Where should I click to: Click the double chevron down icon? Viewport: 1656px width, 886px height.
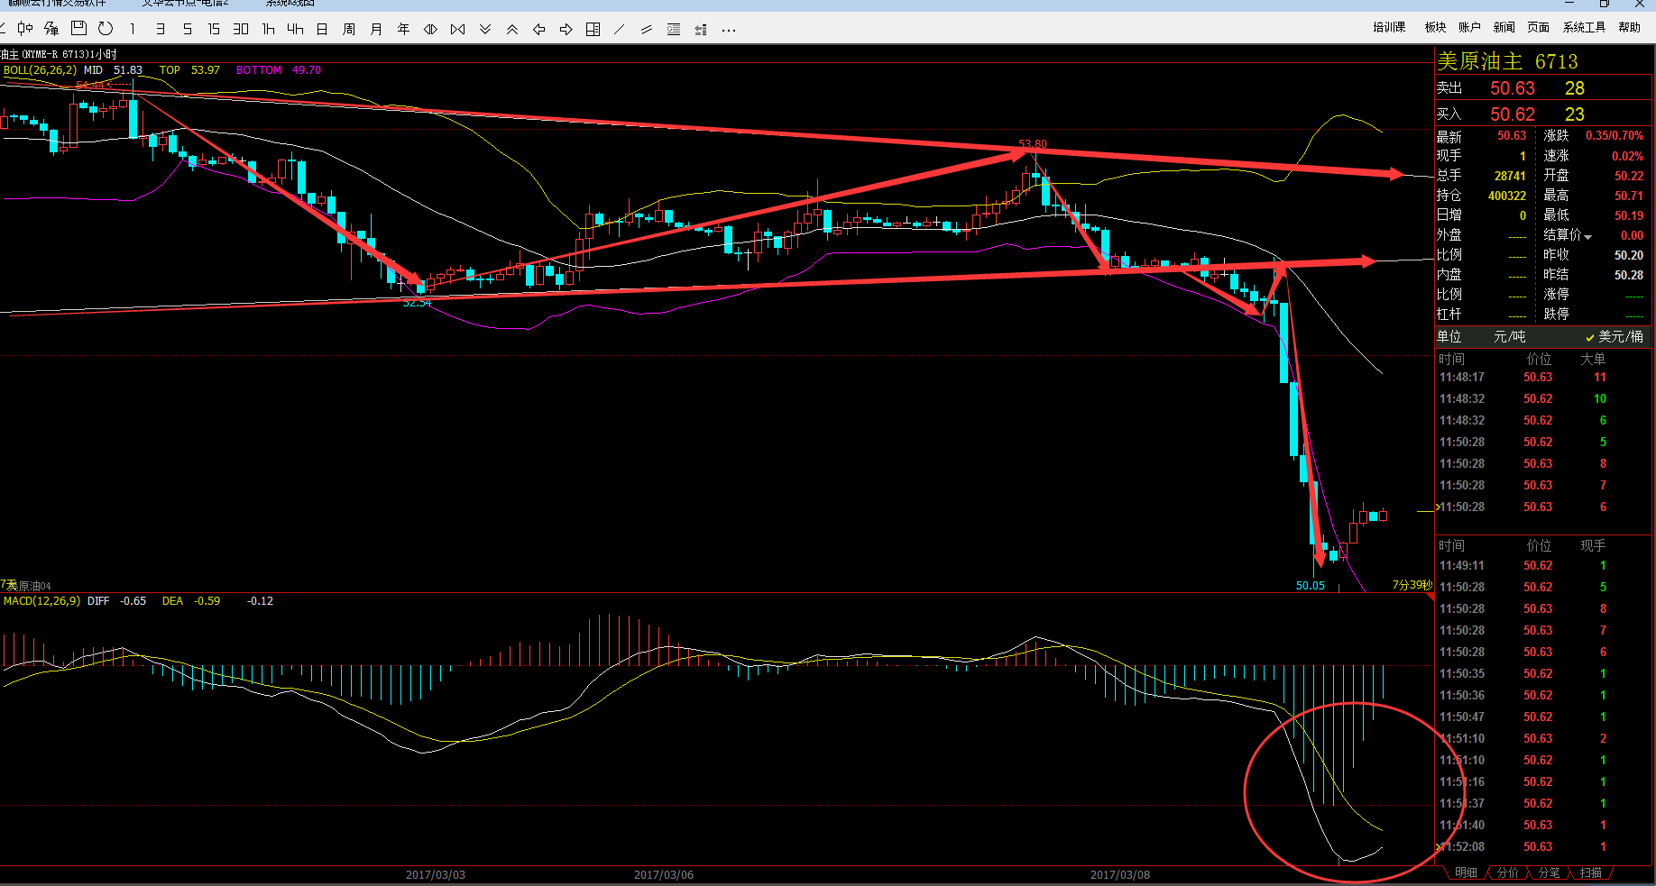point(484,29)
